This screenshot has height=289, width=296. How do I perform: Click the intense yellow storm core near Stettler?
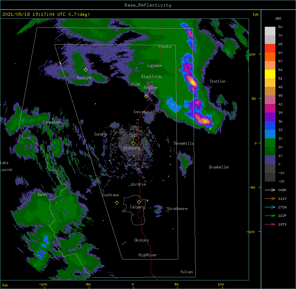pos(193,82)
